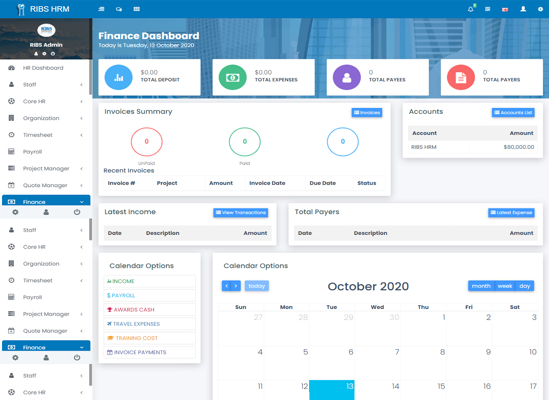This screenshot has height=400, width=549.
Task: Toggle the PAYROLL calendar option
Action: (150, 295)
